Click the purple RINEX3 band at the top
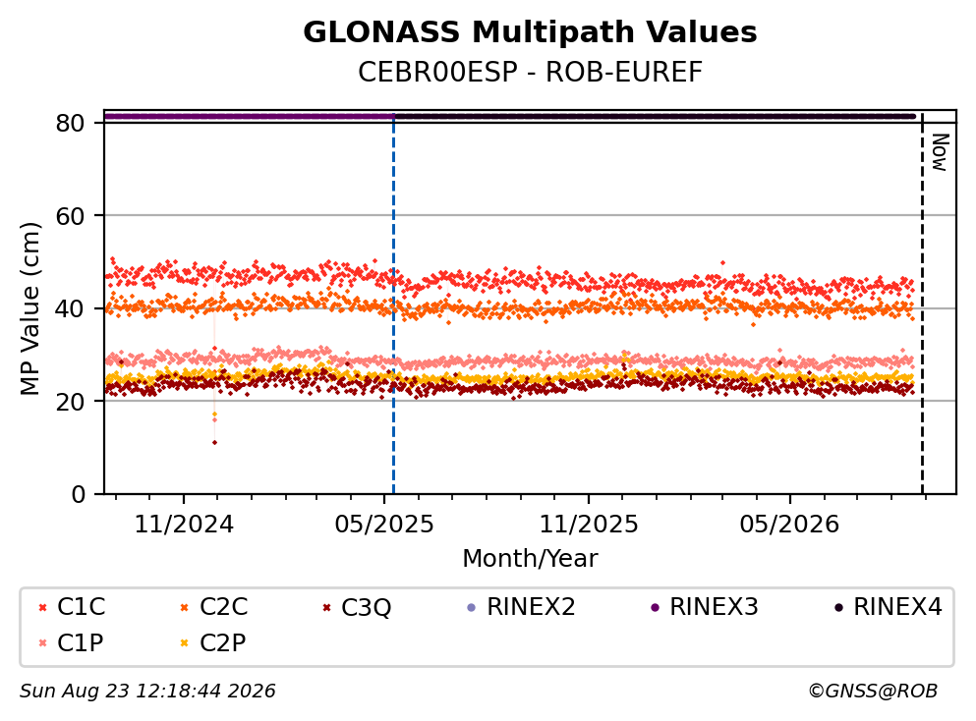 click(249, 116)
